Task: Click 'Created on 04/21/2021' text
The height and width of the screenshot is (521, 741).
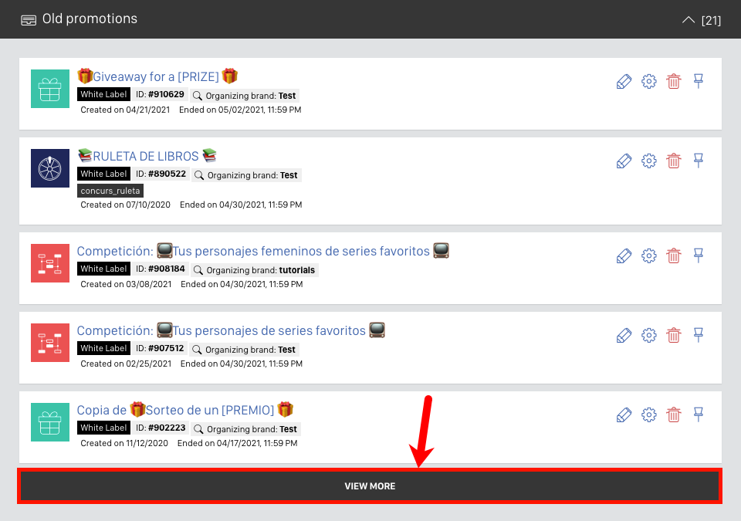Action: click(125, 110)
